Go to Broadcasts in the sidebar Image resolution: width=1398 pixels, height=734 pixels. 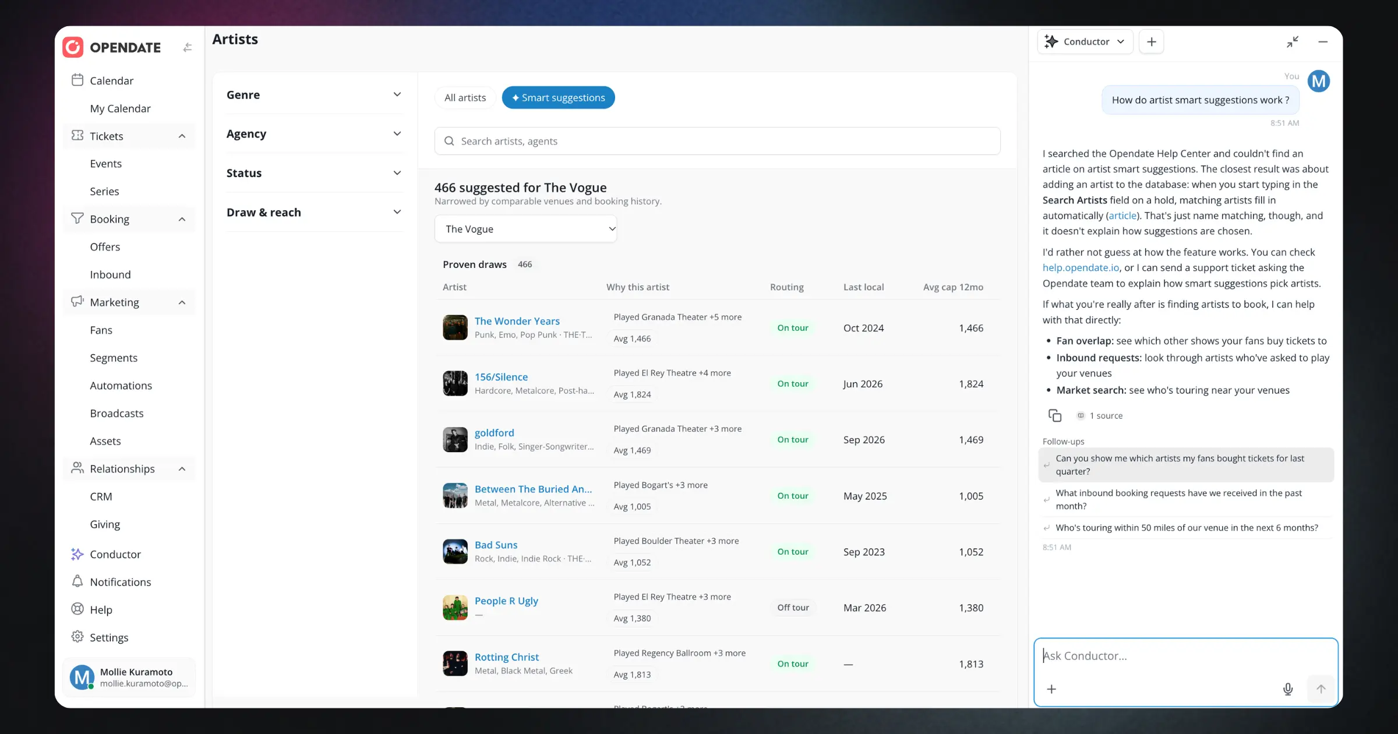[116, 413]
